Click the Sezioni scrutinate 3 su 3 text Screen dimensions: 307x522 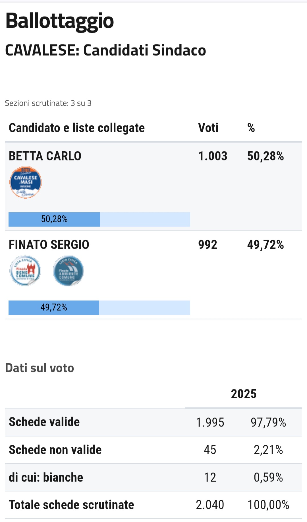click(x=48, y=103)
